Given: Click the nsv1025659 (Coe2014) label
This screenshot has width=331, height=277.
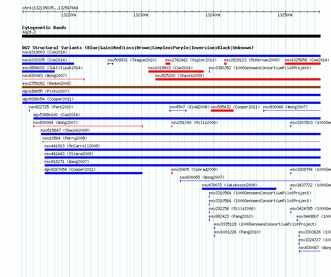Looking at the screenshot, I should pos(307,60).
